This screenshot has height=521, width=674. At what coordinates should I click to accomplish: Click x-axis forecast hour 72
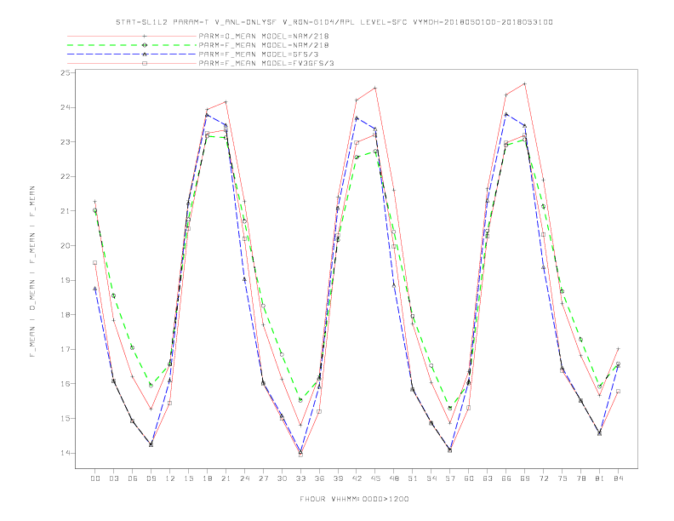543,478
